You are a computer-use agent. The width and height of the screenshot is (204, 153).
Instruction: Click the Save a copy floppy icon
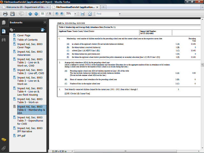[12, 14]
